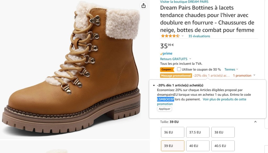The width and height of the screenshot is (268, 153).
Task: Click the orange Coupon badge
Action: tap(167, 70)
